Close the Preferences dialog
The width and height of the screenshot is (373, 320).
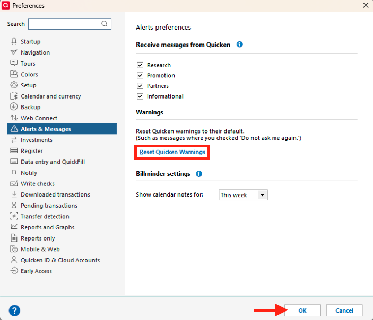point(366,5)
